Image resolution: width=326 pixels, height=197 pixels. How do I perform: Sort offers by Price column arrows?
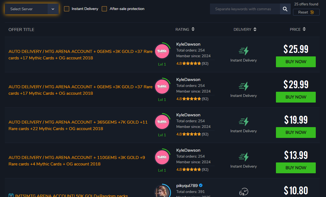(x=304, y=29)
